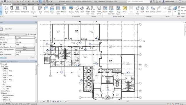
Task: Open the Model Group tool
Action: point(99,10)
